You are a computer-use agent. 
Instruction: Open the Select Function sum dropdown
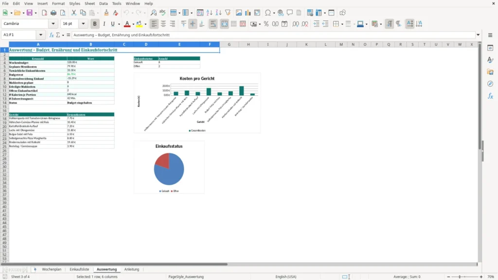click(63, 35)
